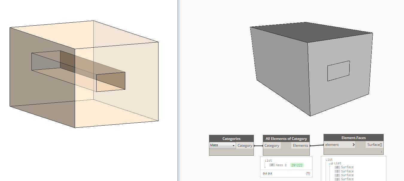Click index badge 0 next to Mass 2
Viewport: 404px width, 181px height.
(272, 165)
